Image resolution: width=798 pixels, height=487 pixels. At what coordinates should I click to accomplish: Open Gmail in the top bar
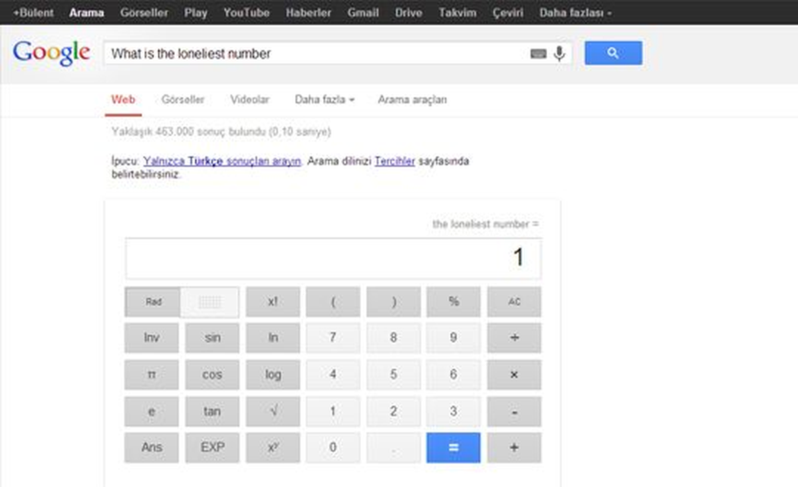[363, 13]
